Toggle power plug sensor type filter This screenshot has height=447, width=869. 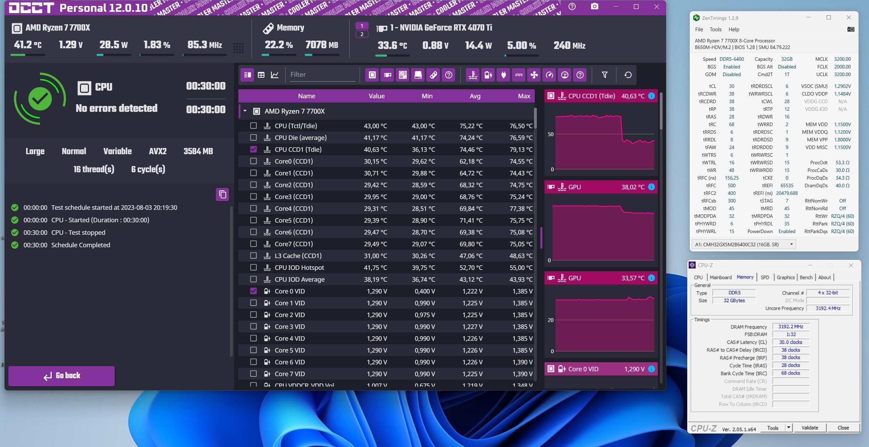tap(503, 75)
